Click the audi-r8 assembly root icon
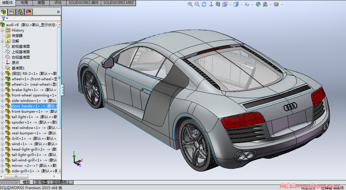Viewport: 346px width, 190px height. [2, 25]
